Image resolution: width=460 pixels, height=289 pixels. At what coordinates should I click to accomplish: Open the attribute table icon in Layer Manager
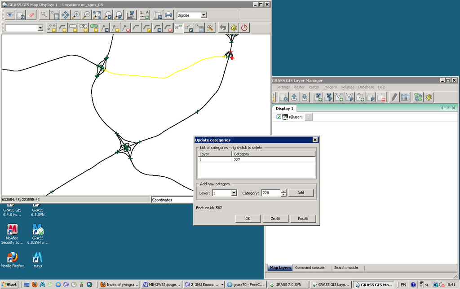click(x=405, y=97)
